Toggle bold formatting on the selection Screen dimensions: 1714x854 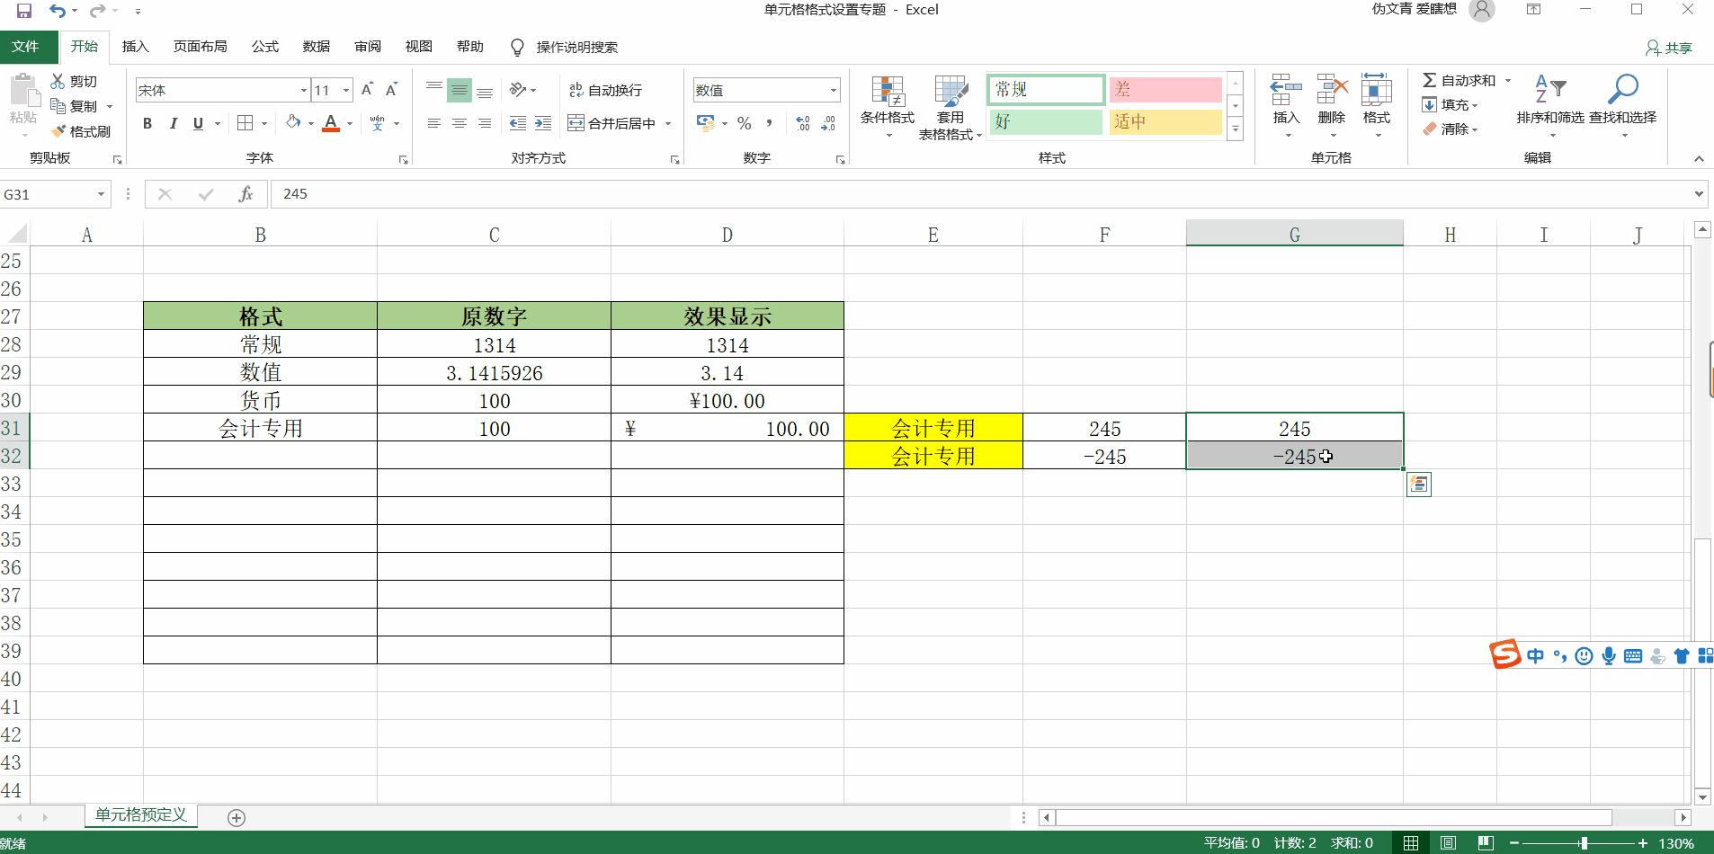coord(148,123)
